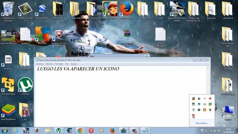Switch to Notepad in taskbar
The height and width of the screenshot is (134, 238).
tap(145, 131)
